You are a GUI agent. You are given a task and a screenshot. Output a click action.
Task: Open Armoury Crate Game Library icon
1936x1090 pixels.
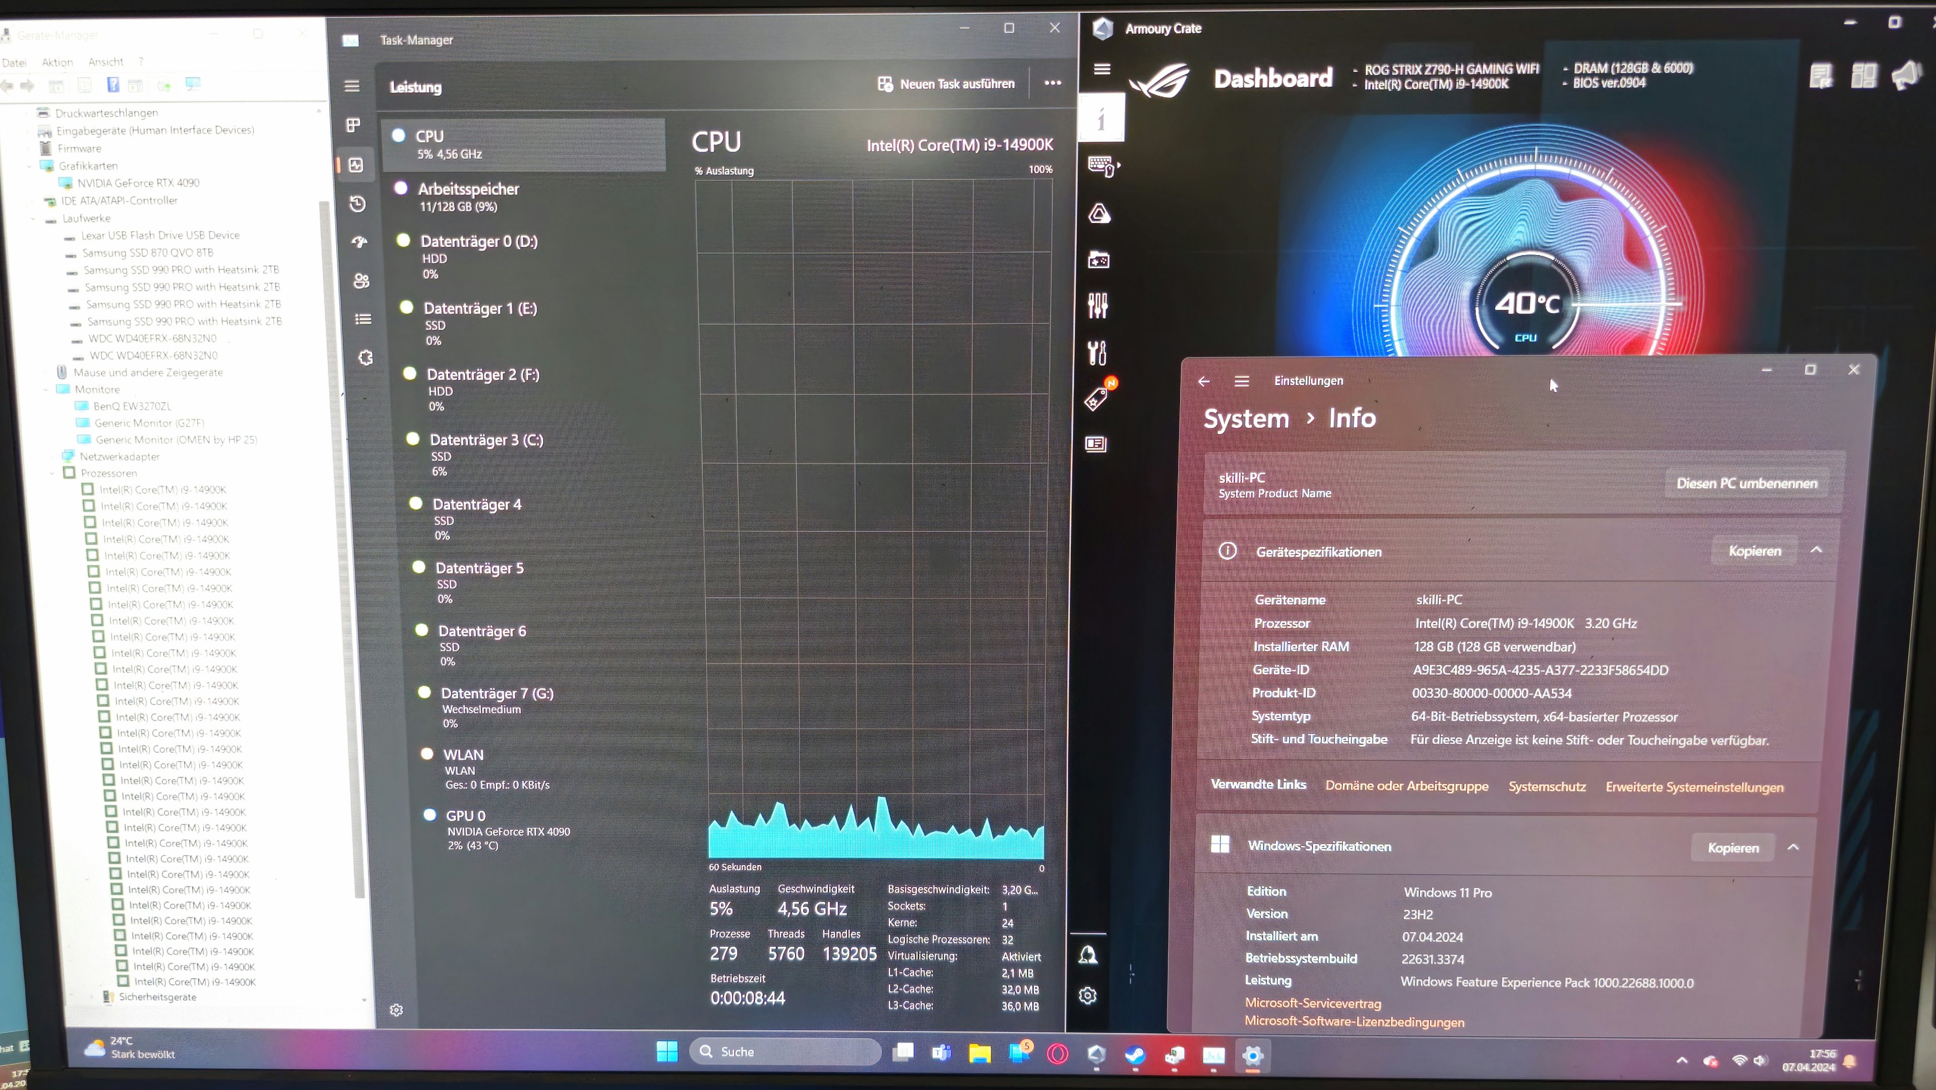point(1098,260)
